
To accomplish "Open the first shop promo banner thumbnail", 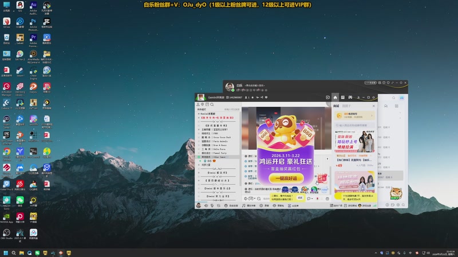I will tap(354, 142).
